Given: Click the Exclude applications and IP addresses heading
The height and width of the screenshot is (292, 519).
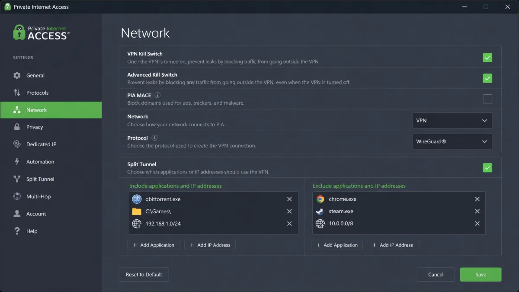Looking at the screenshot, I should [x=359, y=186].
